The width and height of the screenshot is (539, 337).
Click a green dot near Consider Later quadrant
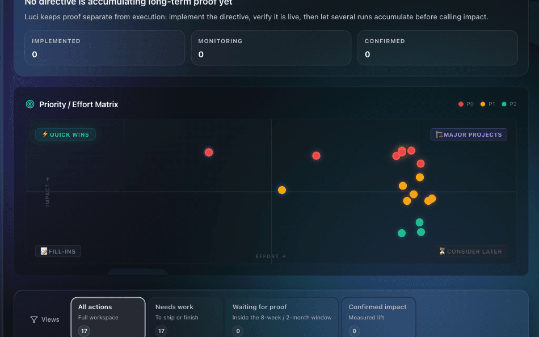pos(420,232)
